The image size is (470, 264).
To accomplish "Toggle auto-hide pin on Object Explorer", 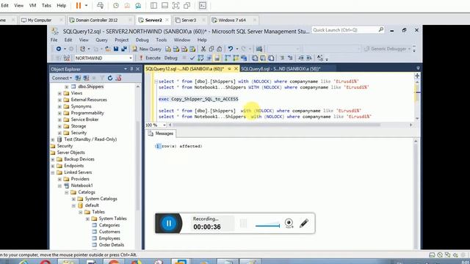I will (131, 69).
